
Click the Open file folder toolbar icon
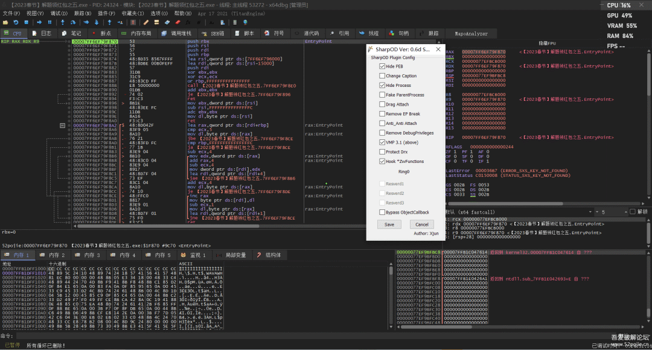pyautogui.click(x=5, y=22)
